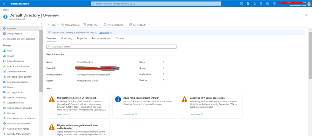Open the notifications bell
The image size is (312, 136).
[x=254, y=4]
